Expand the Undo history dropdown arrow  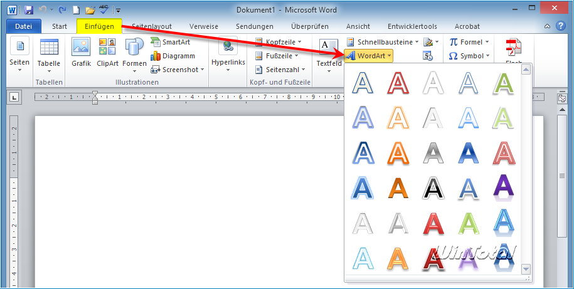[x=51, y=10]
